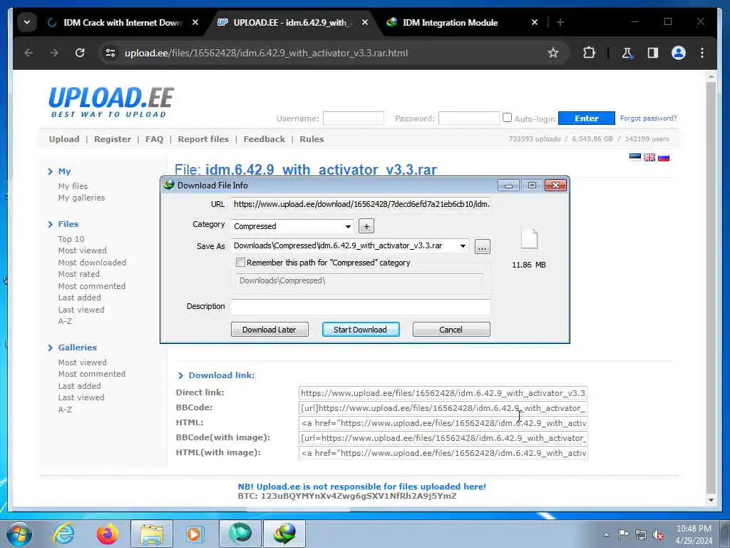Close the IDM Crack tab
730x548 pixels.
point(195,22)
